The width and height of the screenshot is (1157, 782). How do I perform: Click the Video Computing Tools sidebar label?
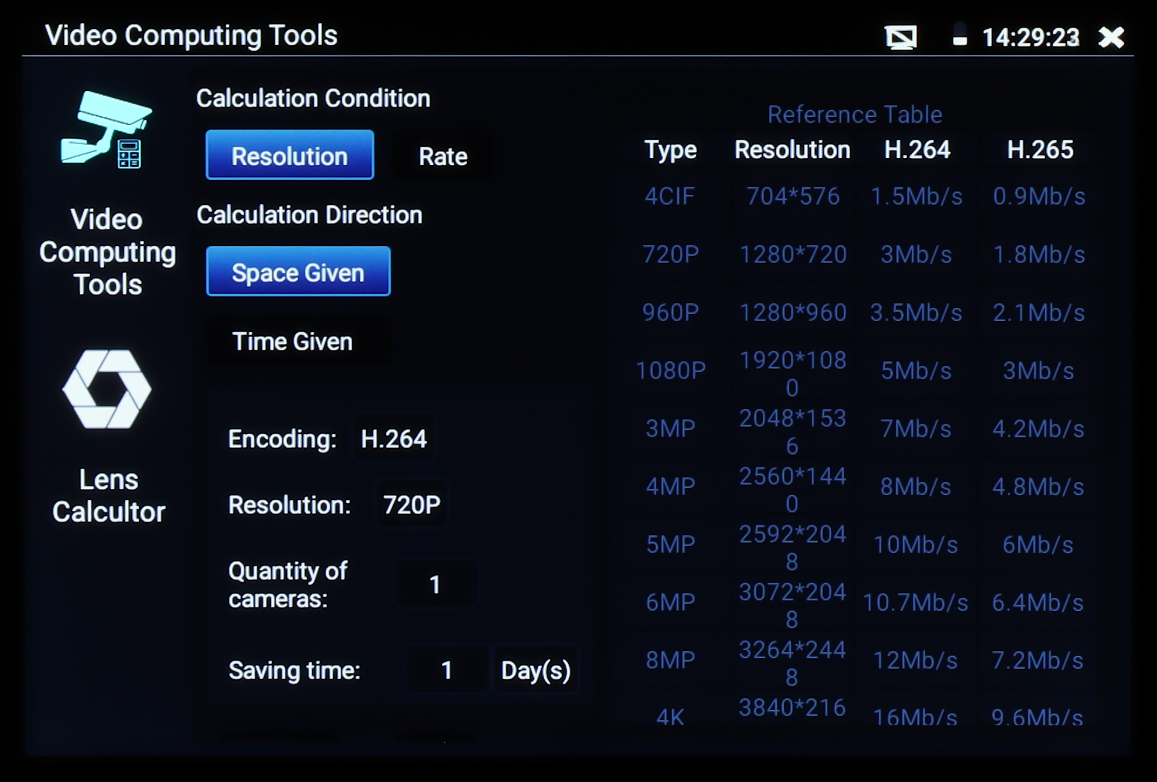107,252
